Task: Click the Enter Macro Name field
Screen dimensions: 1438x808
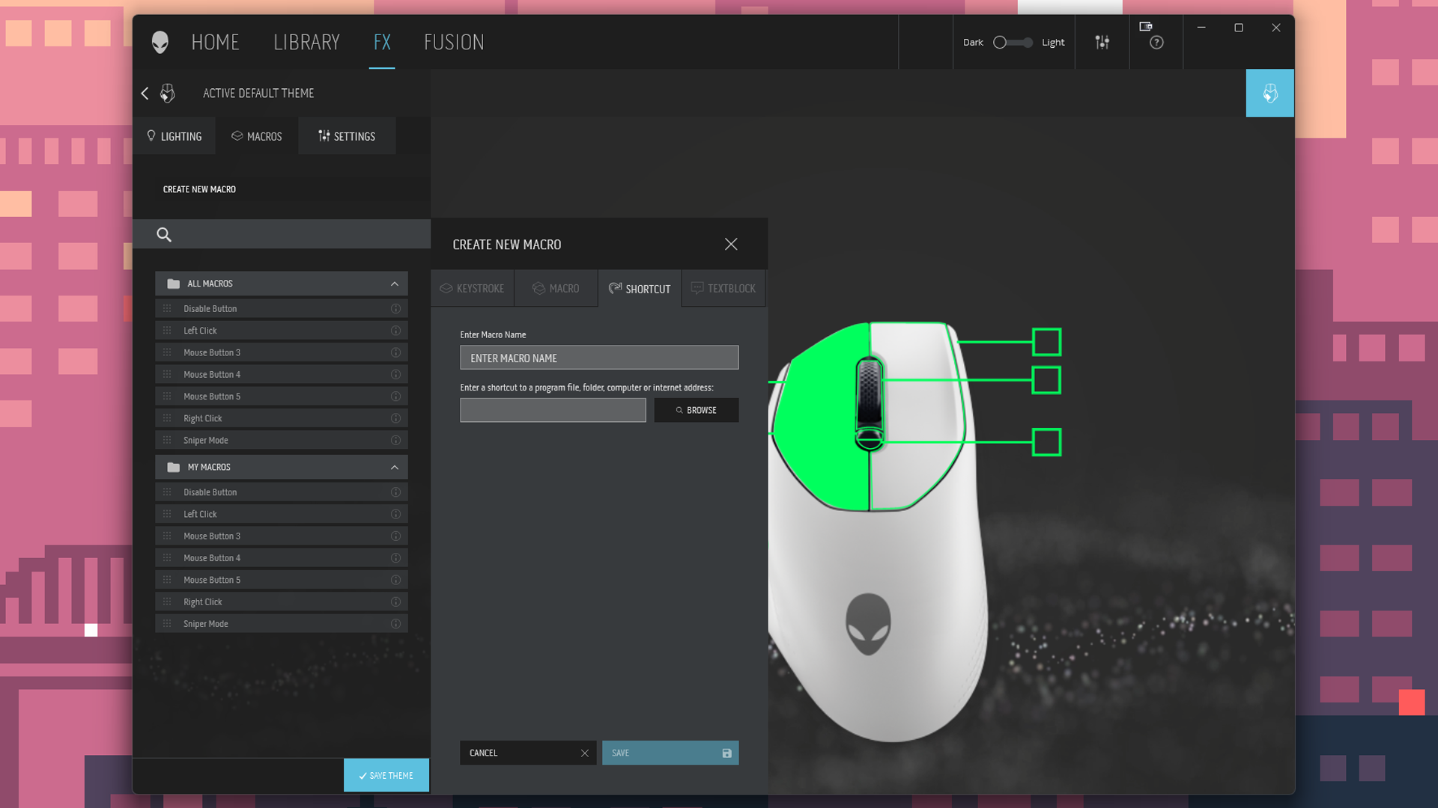Action: [x=599, y=358]
